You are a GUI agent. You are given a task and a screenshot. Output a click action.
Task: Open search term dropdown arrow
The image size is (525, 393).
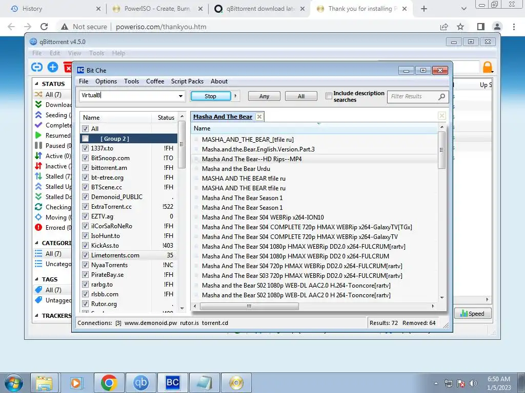click(180, 96)
